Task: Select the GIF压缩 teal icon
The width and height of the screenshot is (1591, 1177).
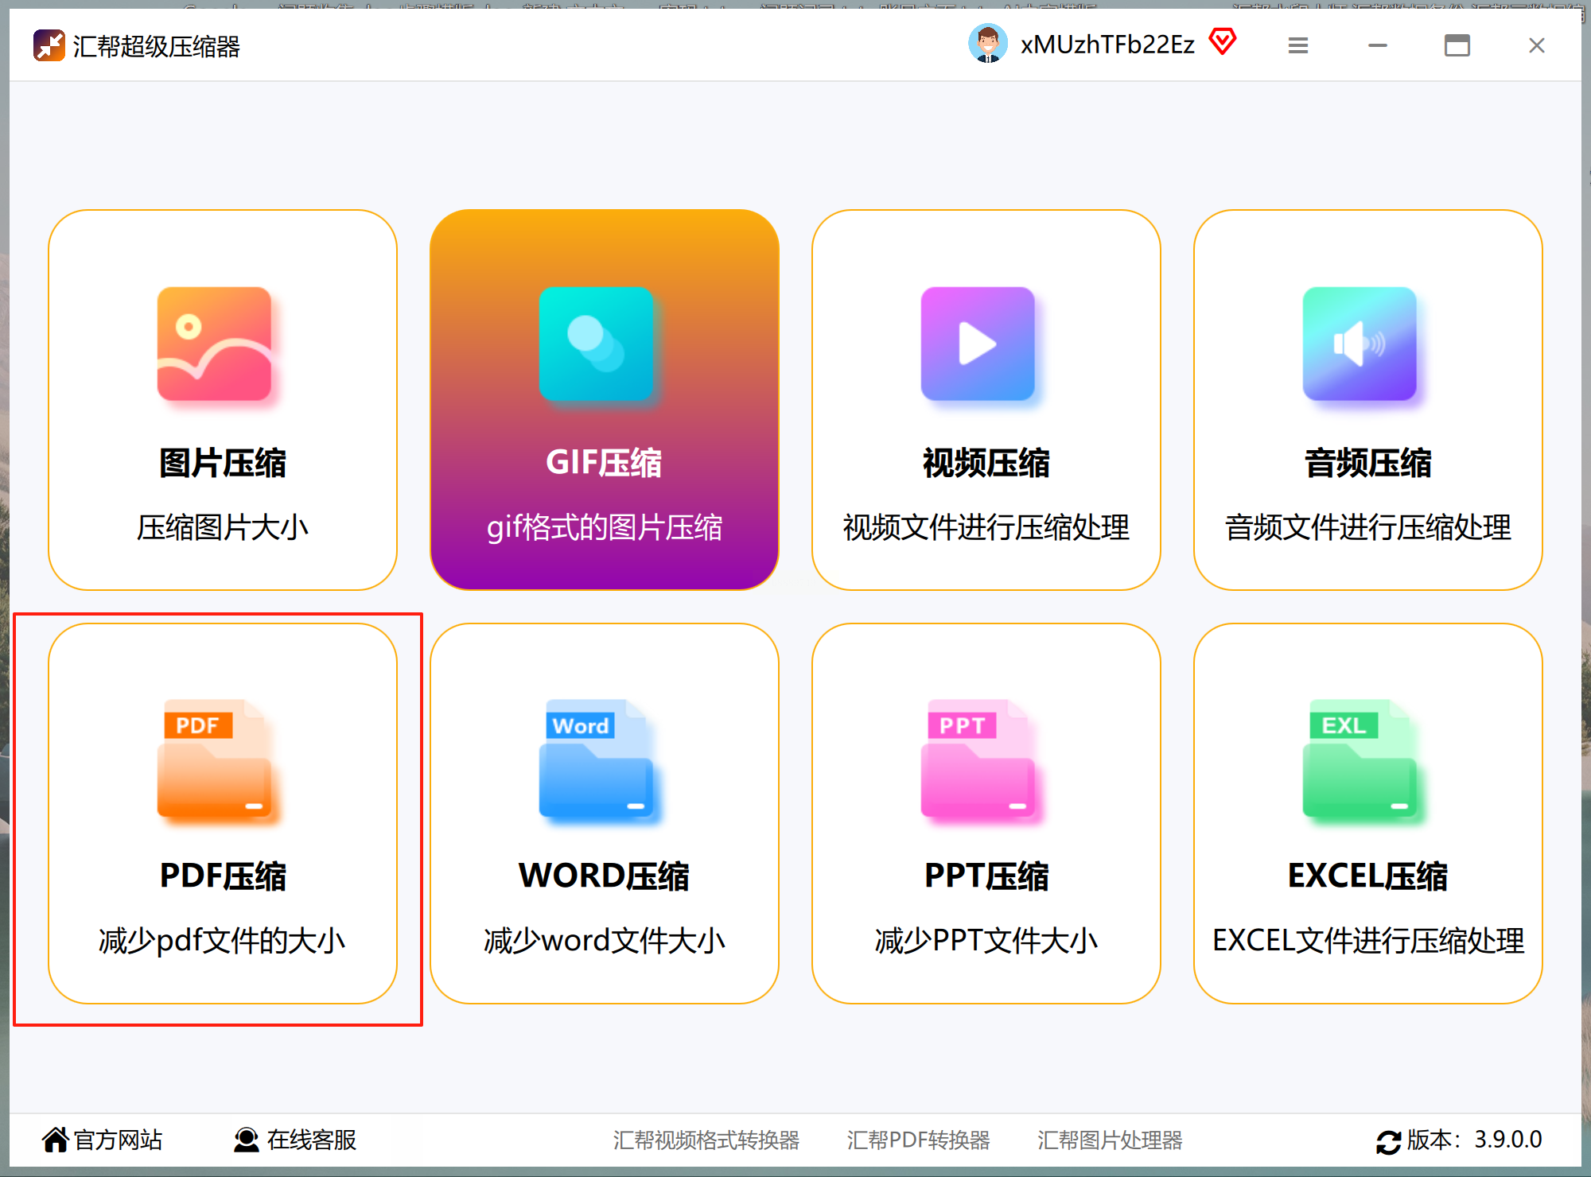Action: coord(596,344)
